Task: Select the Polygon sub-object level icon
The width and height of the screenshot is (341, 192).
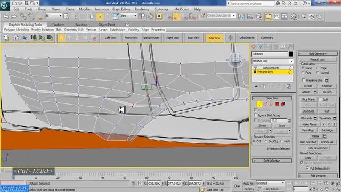Action: (x=277, y=104)
